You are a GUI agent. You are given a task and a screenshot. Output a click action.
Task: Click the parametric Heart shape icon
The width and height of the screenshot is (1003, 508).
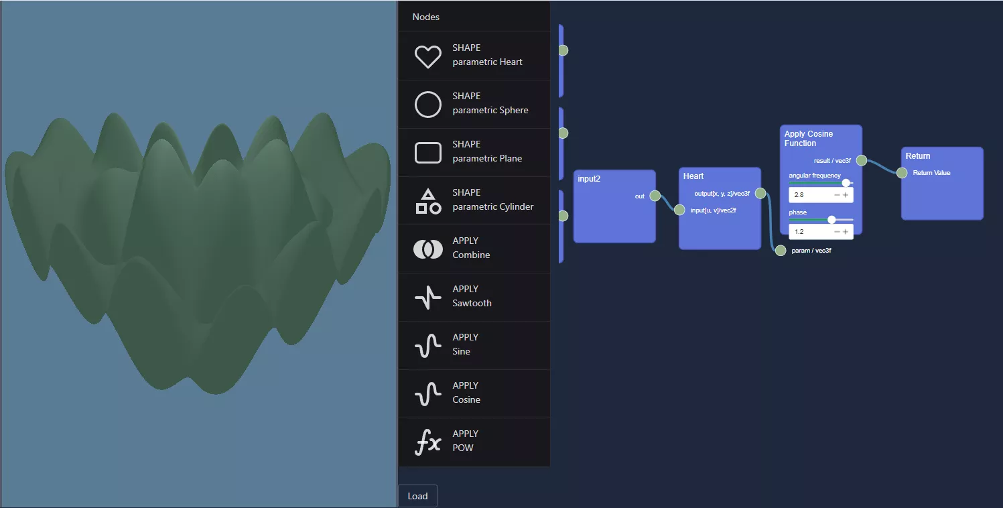[427, 56]
